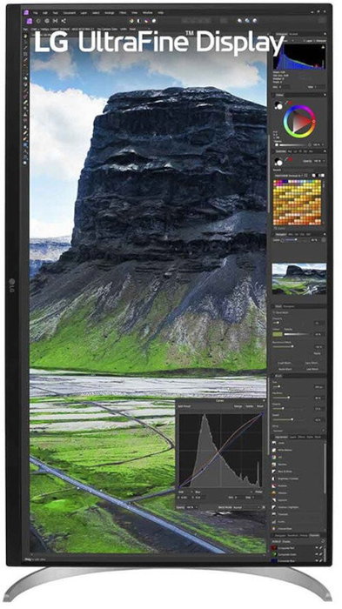Toggle visibility of Composite Blue channel

coord(317,561)
